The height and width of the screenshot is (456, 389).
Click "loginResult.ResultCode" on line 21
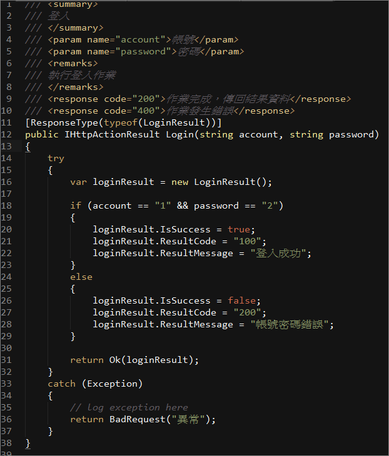[x=154, y=241]
